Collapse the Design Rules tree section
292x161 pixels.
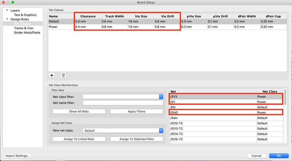(7, 19)
